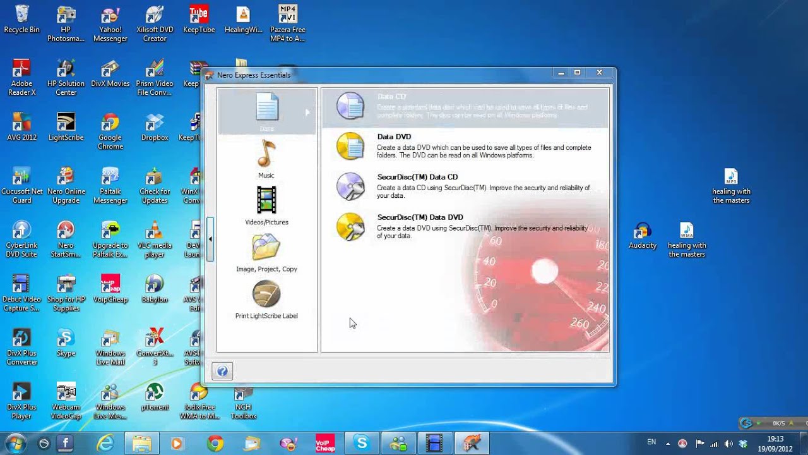808x455 pixels.
Task: Open Windows Start menu orb
Action: pos(15,443)
